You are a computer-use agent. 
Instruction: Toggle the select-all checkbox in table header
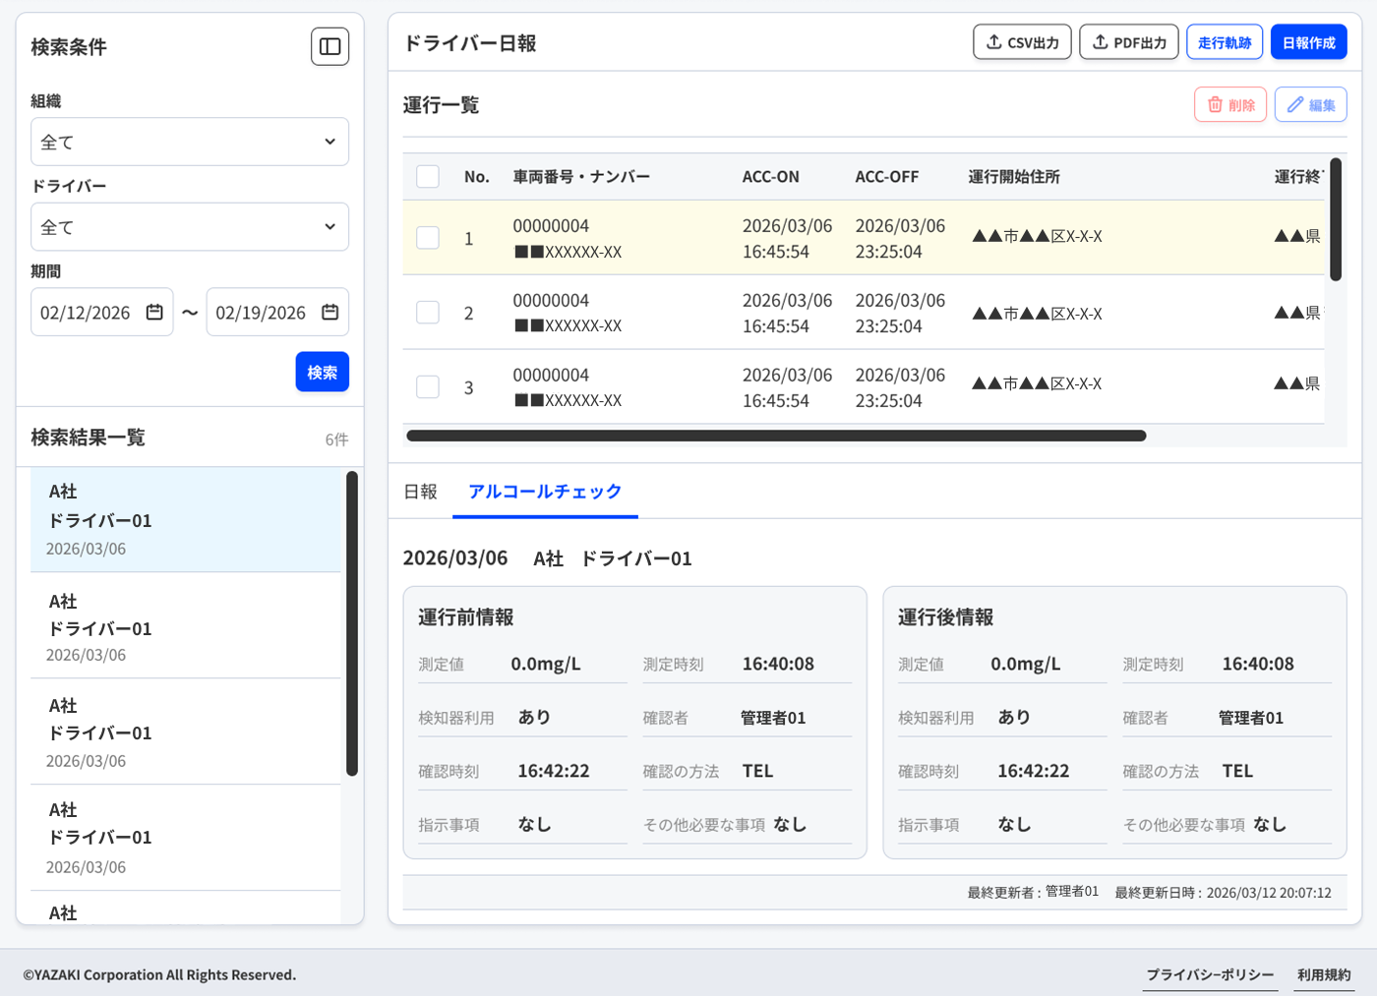[428, 177]
